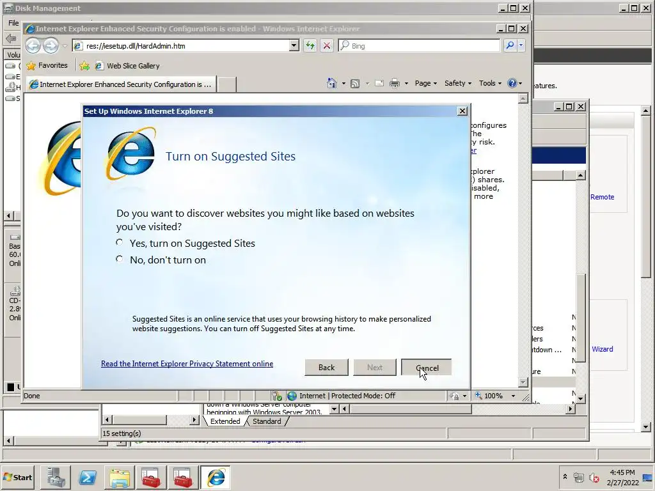The image size is (655, 491).
Task: Click the Cancel button in setup dialog
Action: pyautogui.click(x=426, y=368)
